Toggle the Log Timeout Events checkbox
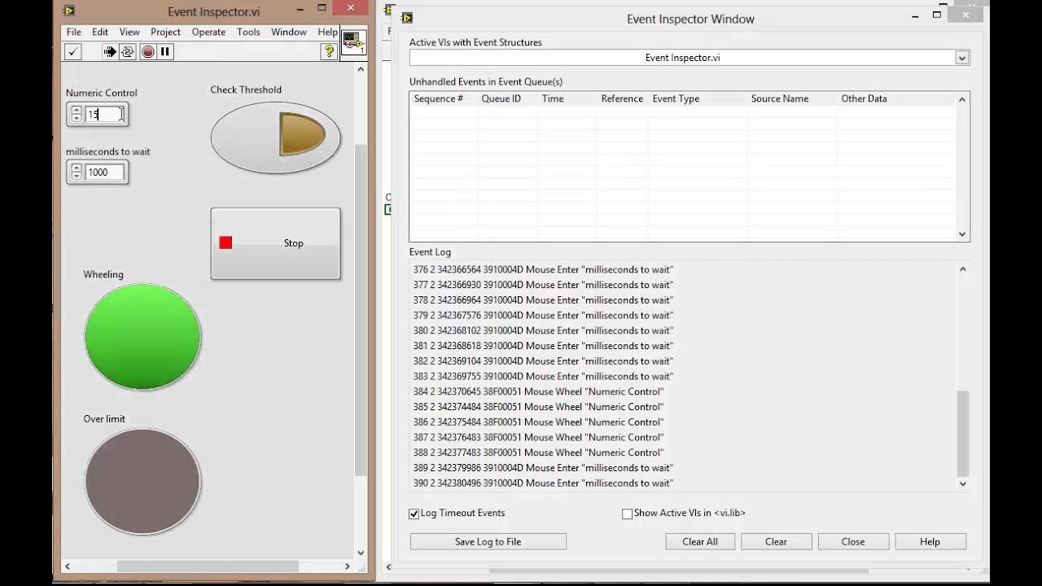 [414, 514]
